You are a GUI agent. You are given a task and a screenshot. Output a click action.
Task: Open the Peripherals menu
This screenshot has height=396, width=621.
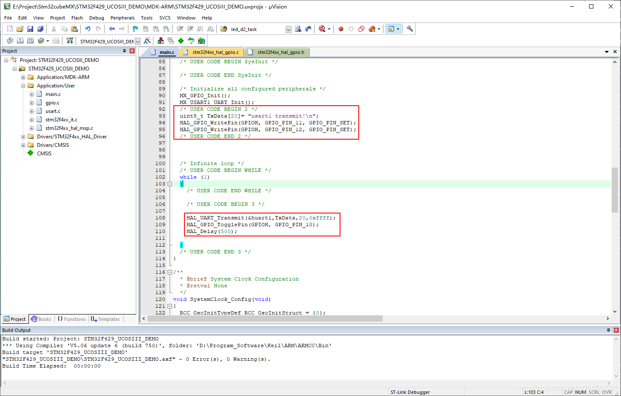point(122,18)
